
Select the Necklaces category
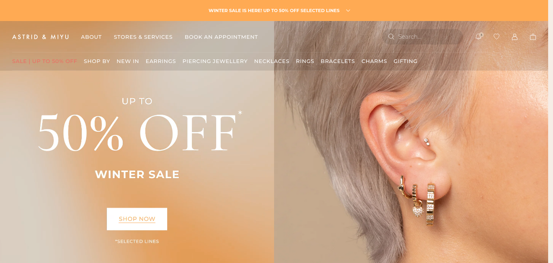(x=272, y=61)
